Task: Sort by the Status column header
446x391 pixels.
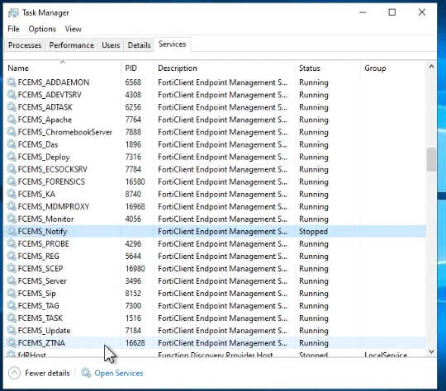Action: [327, 68]
